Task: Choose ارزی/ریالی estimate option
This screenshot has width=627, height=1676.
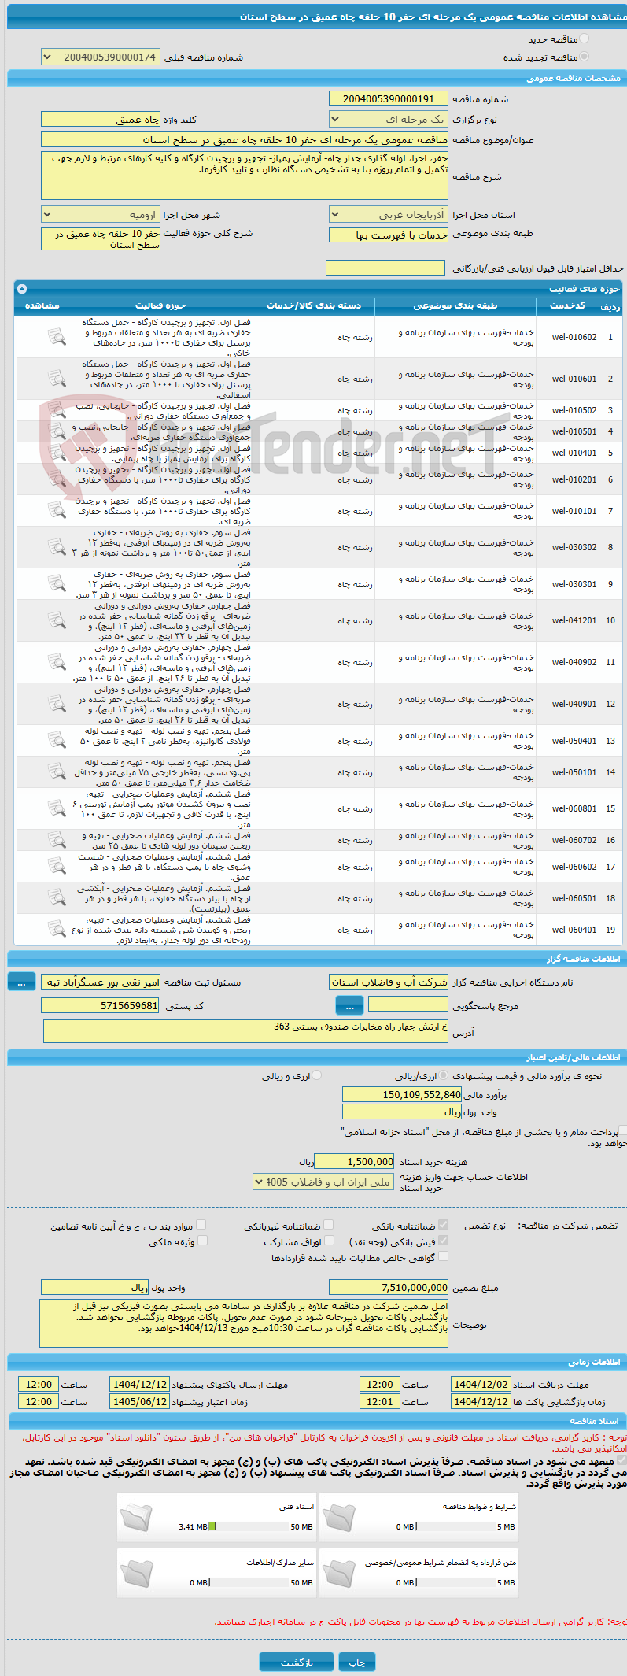Action: point(444,1075)
